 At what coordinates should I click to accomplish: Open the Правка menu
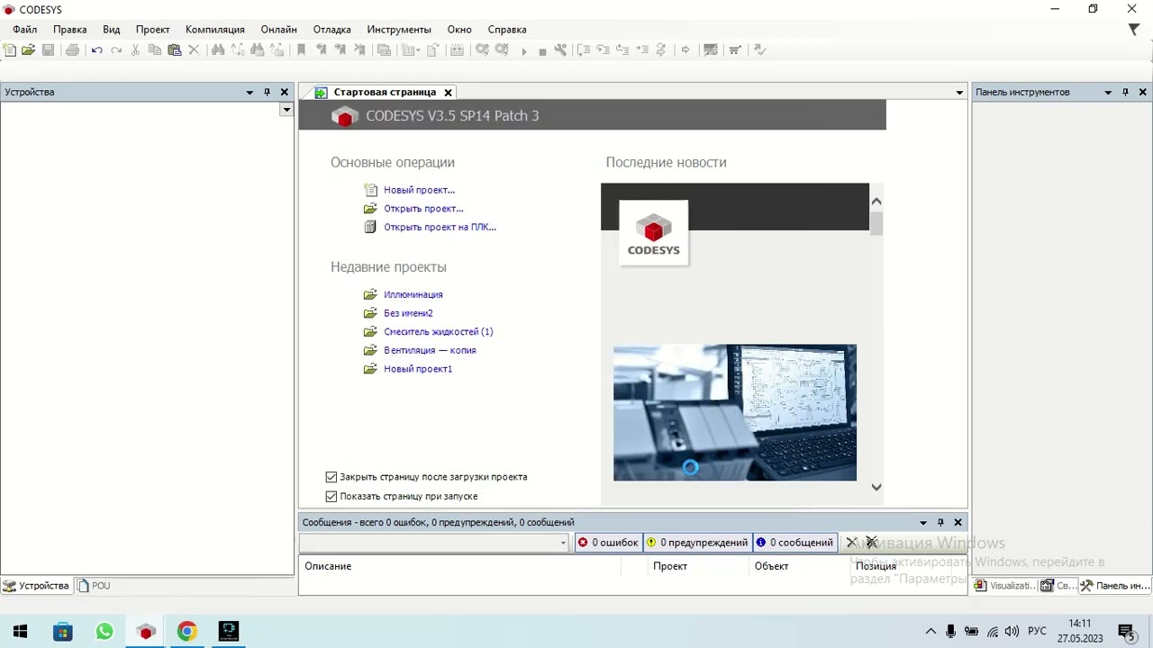pos(69,30)
